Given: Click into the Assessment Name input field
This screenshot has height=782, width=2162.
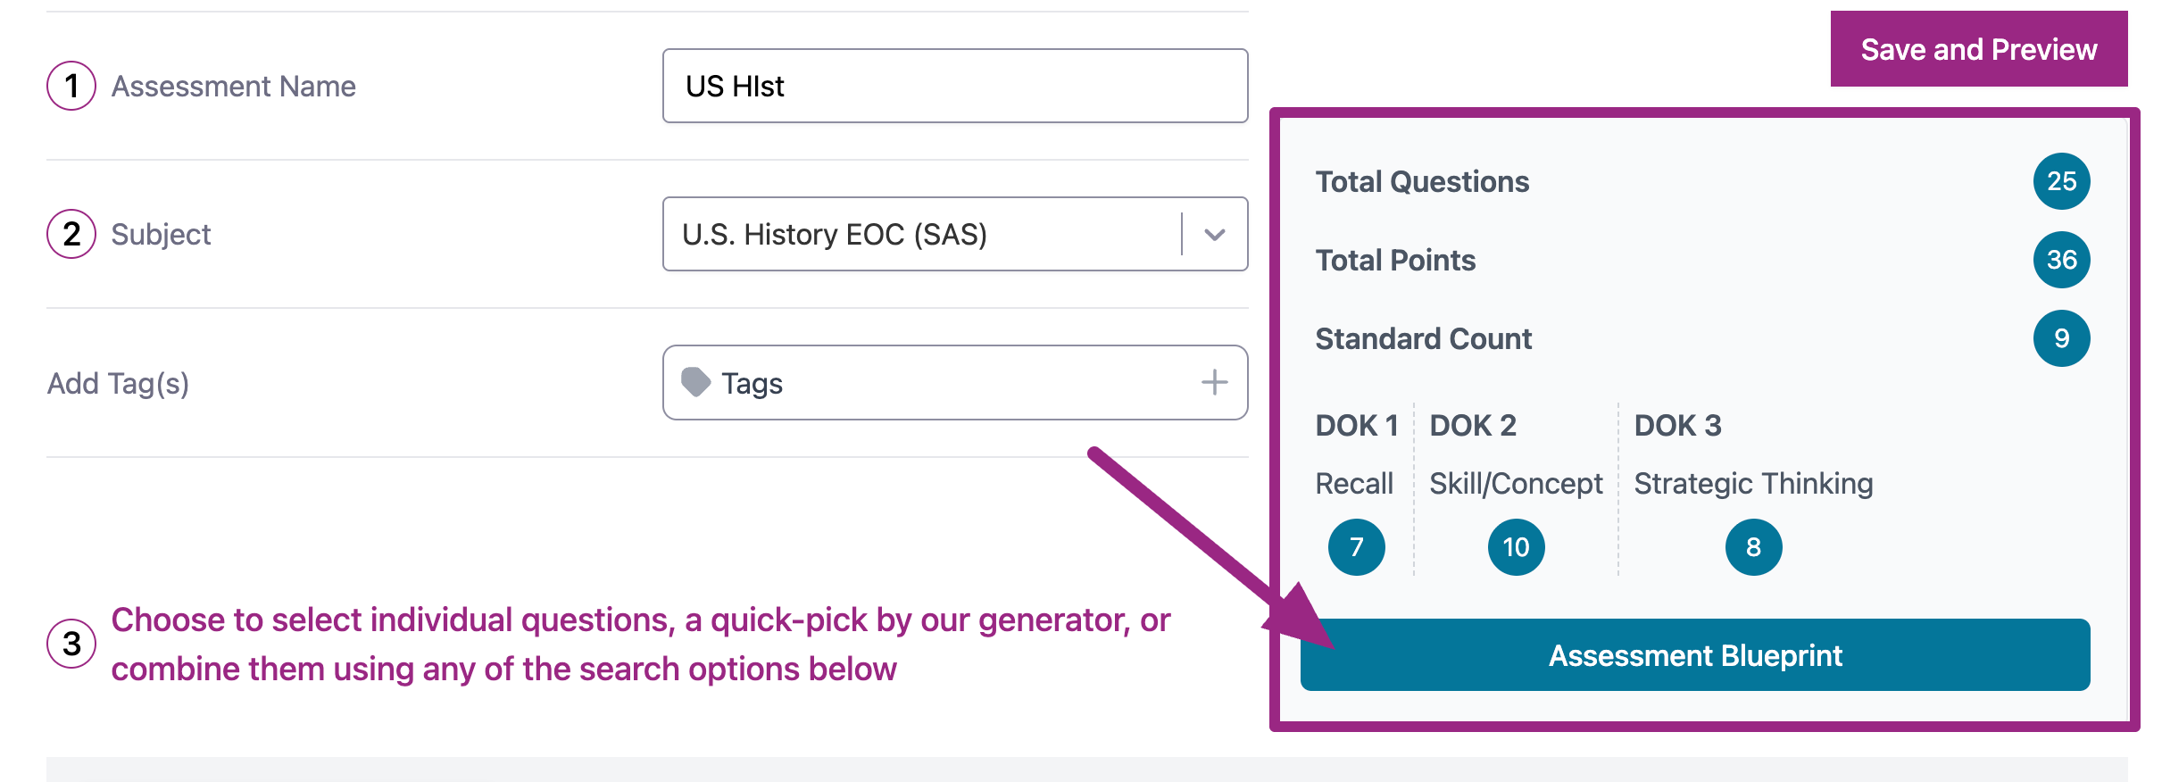Looking at the screenshot, I should (955, 86).
